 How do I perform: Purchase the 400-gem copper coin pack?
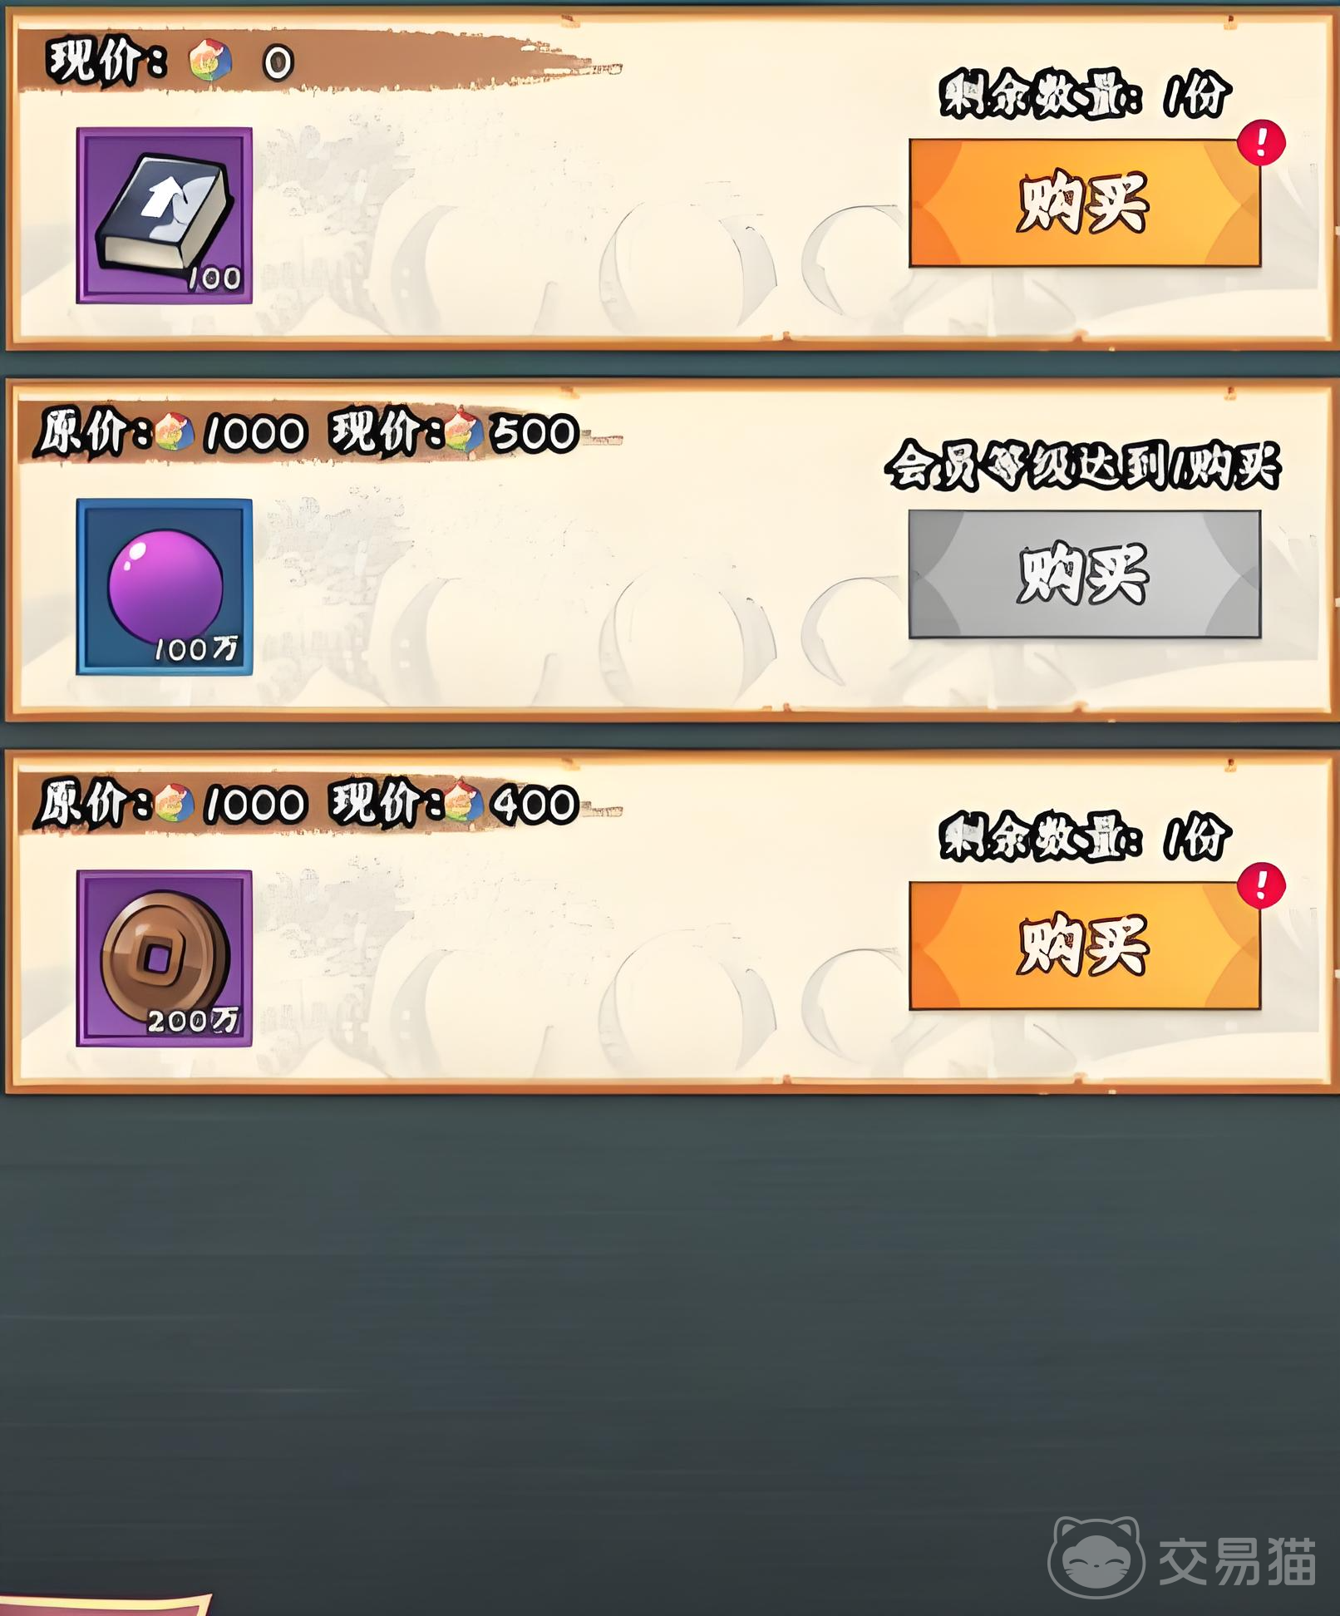(1085, 946)
